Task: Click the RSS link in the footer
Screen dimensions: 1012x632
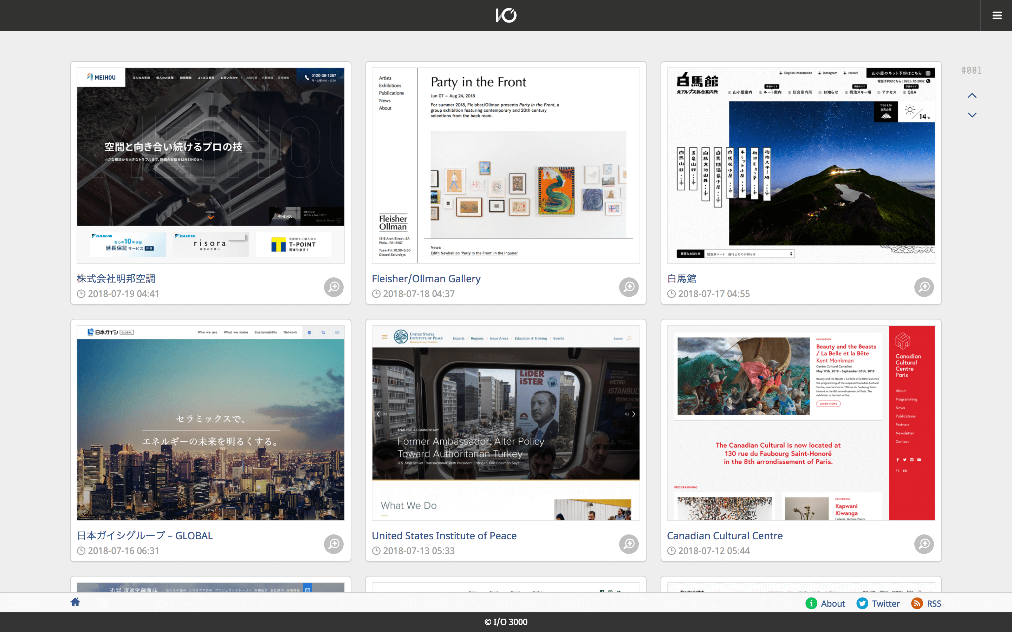Action: coord(934,604)
